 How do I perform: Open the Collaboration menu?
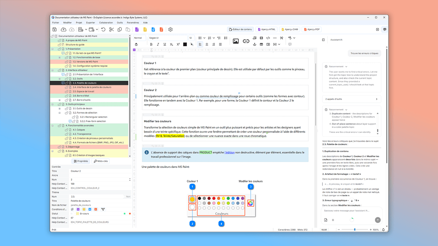point(106,23)
